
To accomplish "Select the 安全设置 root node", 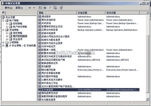I will (10, 17).
